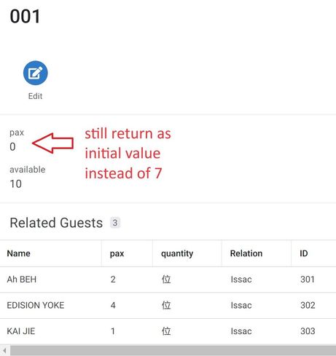
Task: Open the Ah BEH guest row
Action: (x=168, y=280)
